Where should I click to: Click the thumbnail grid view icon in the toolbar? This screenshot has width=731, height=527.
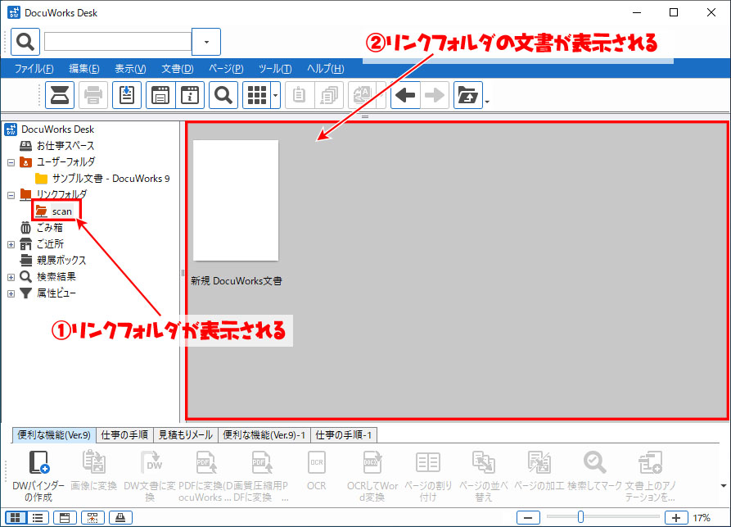[x=256, y=95]
